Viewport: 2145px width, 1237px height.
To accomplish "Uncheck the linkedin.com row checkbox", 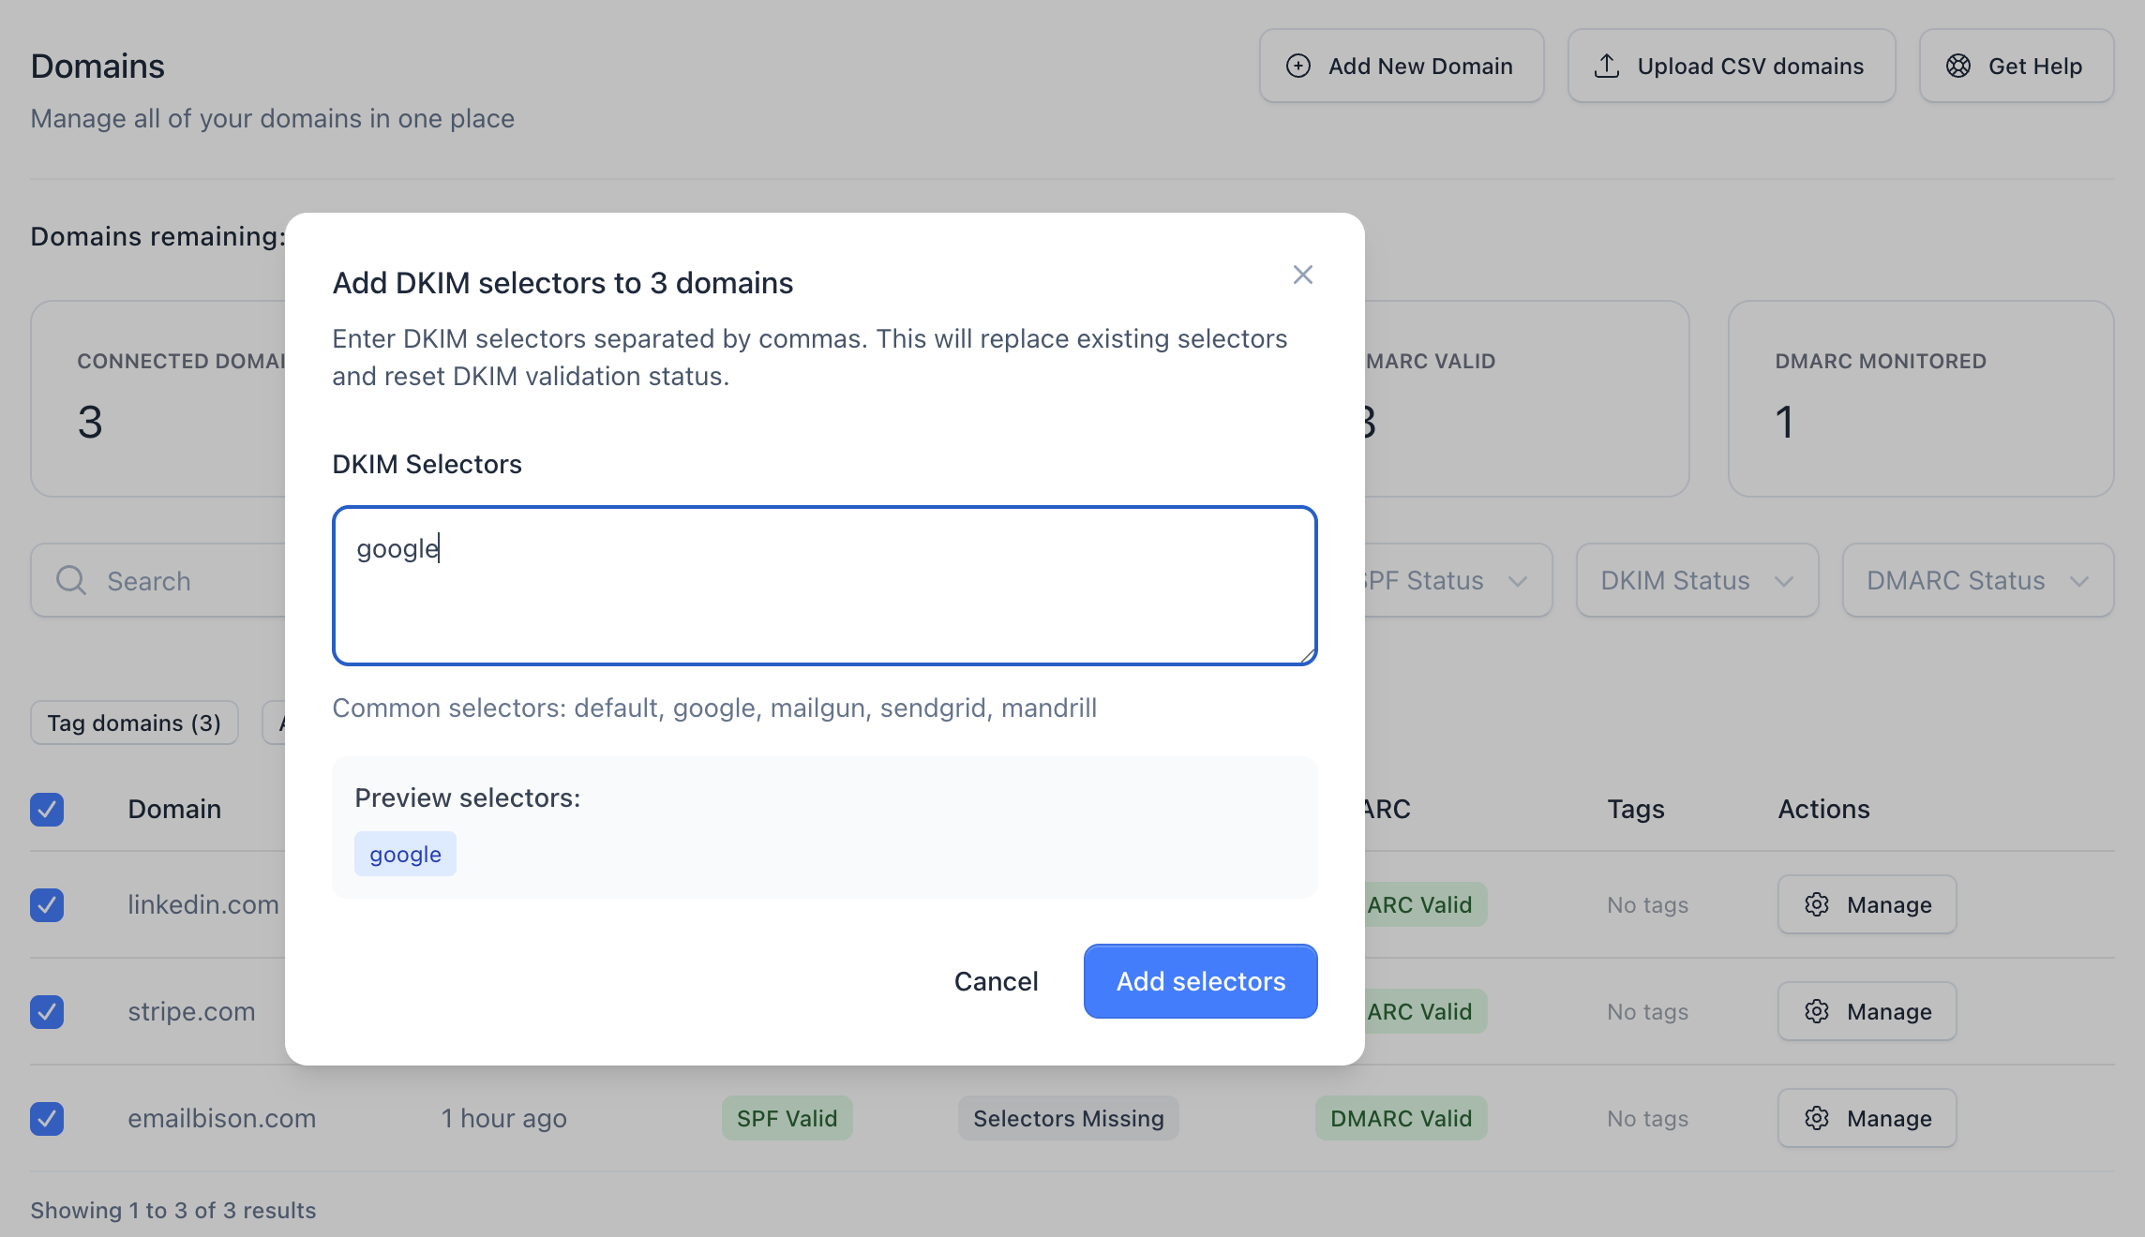I will click(47, 904).
